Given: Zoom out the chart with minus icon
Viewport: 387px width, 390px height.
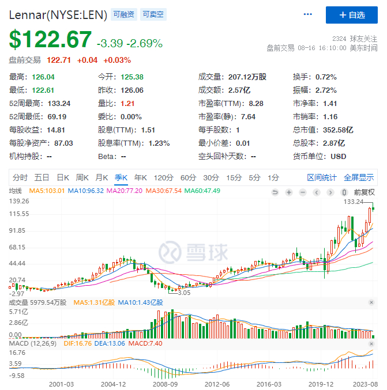Looking at the screenshot, I should pyautogui.click(x=303, y=192).
